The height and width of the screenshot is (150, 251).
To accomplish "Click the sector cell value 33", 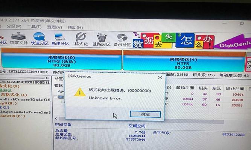I will click(218, 94).
